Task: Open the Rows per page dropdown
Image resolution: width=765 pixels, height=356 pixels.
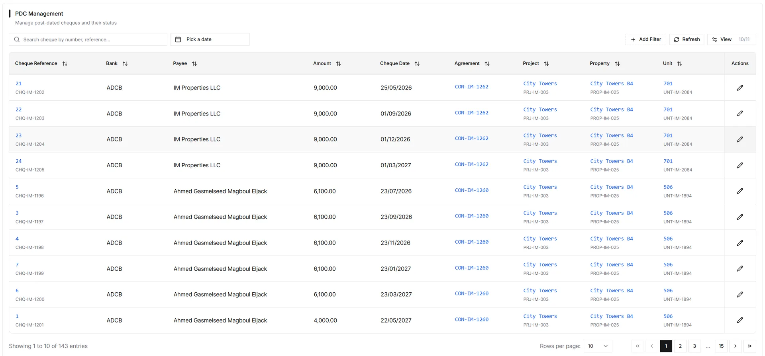Action: [598, 346]
